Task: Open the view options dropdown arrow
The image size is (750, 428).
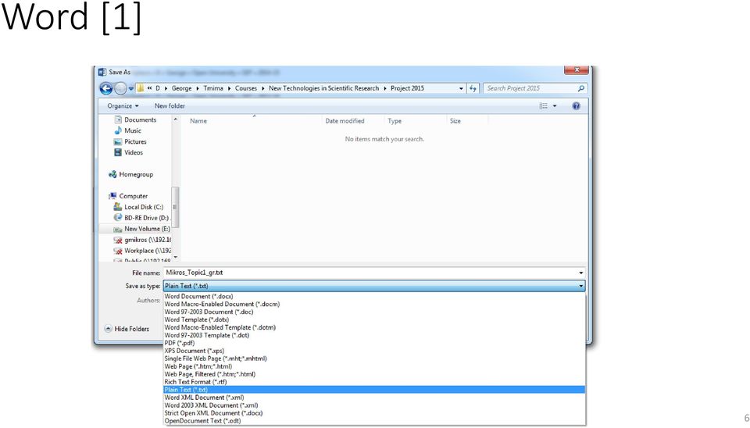Action: [555, 105]
